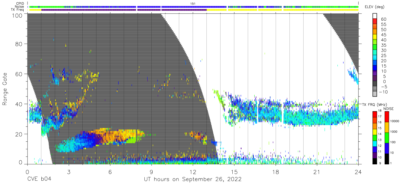The width and height of the screenshot is (403, 186).
Task: Click the CPID value 151
Action: point(193,4)
